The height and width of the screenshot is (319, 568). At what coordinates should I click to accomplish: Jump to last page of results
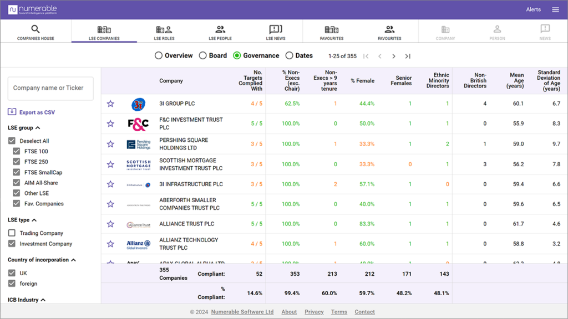pos(408,56)
